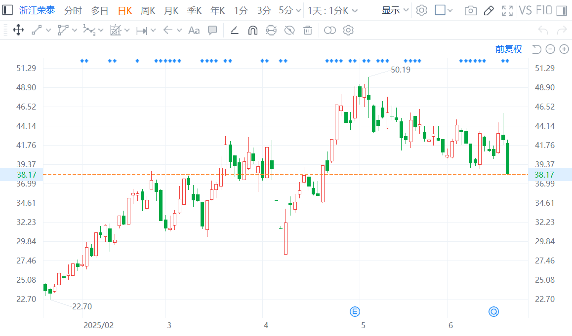Select the line segment drawing tool
This screenshot has height=336, width=572.
point(37,30)
